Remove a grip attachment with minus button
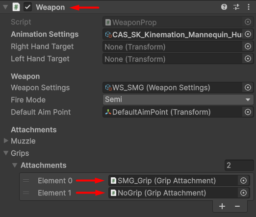This screenshot has width=256, height=217. click(x=237, y=206)
